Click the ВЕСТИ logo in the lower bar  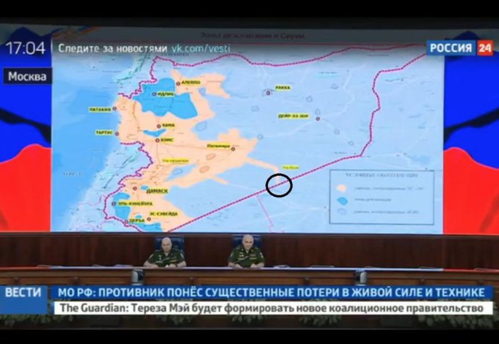pos(23,292)
